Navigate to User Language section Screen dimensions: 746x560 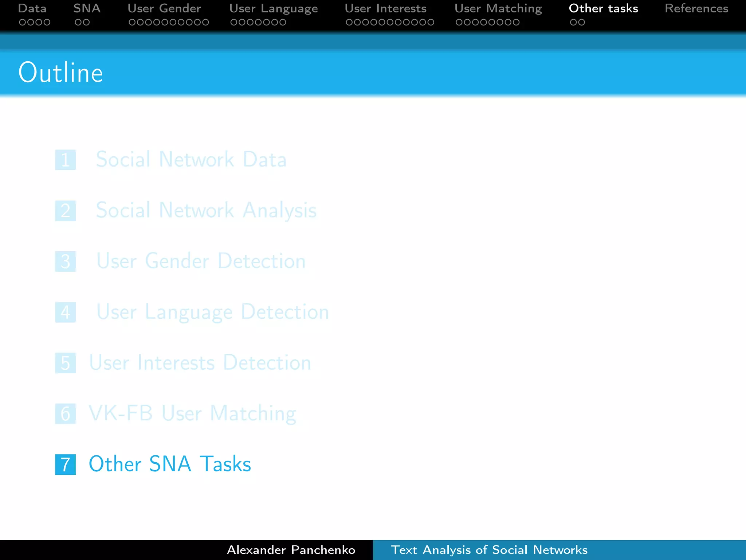coord(273,9)
